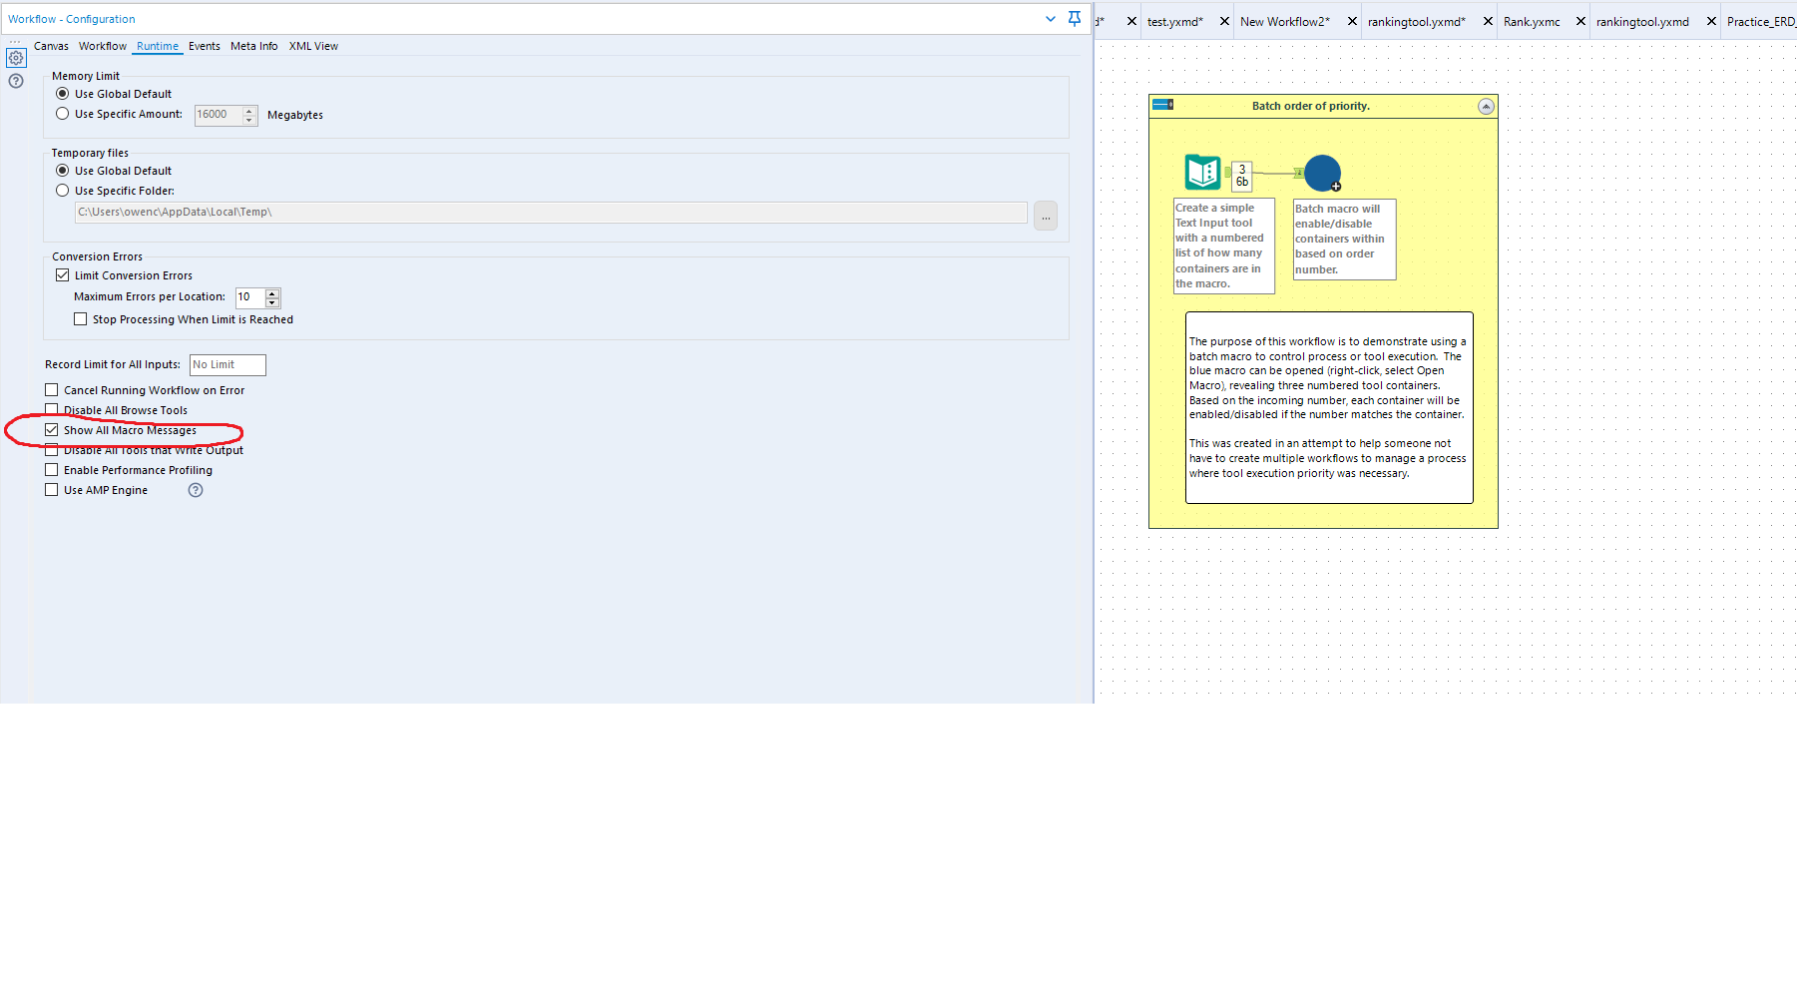Select the Text Input tool icon in container
The image size is (1797, 998).
click(x=1201, y=172)
